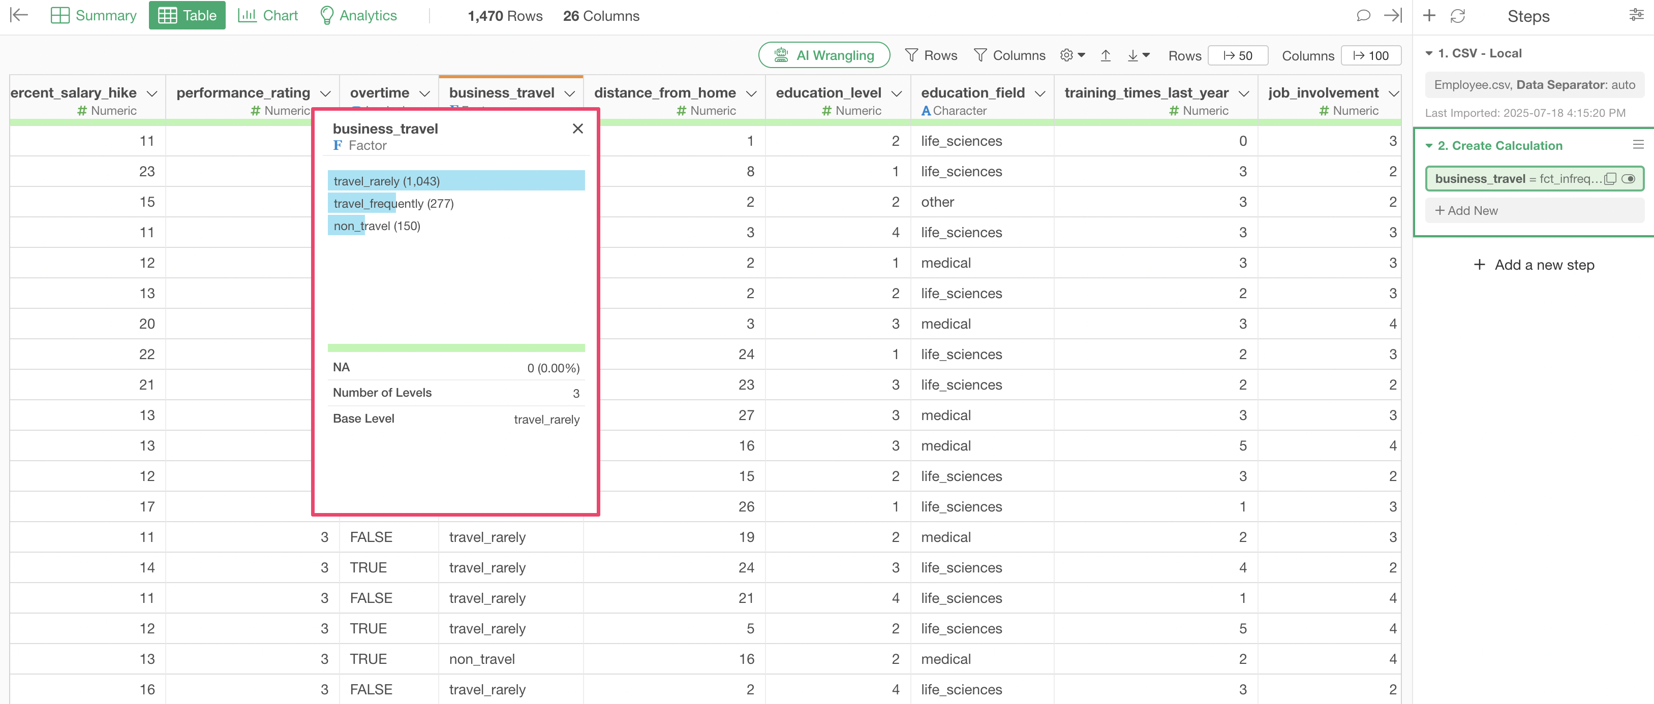Collapse the right Steps panel arrow

(1392, 15)
